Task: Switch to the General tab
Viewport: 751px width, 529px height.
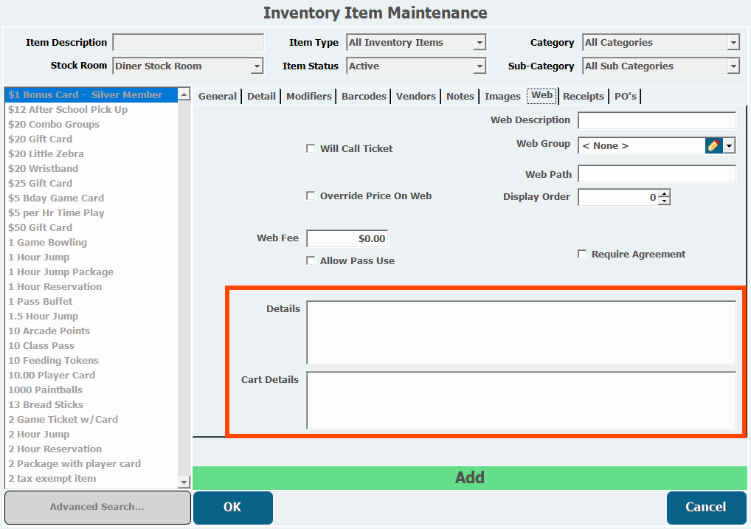Action: click(218, 97)
